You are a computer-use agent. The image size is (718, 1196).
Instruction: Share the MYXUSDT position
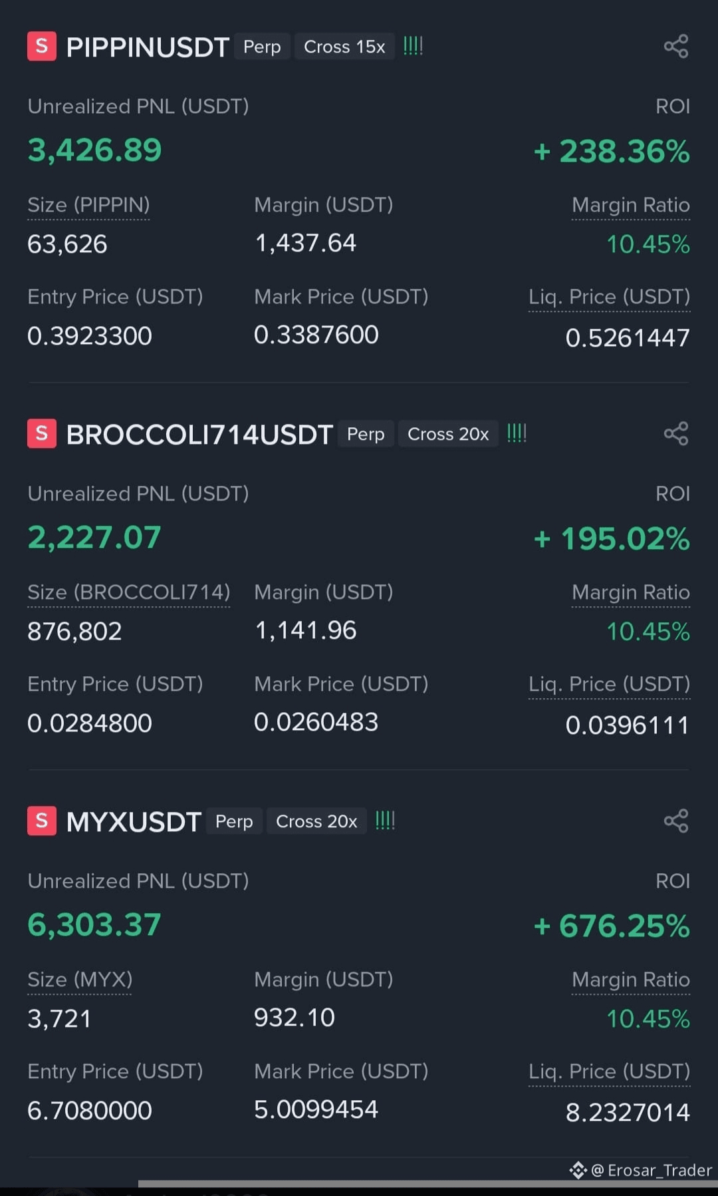[675, 821]
